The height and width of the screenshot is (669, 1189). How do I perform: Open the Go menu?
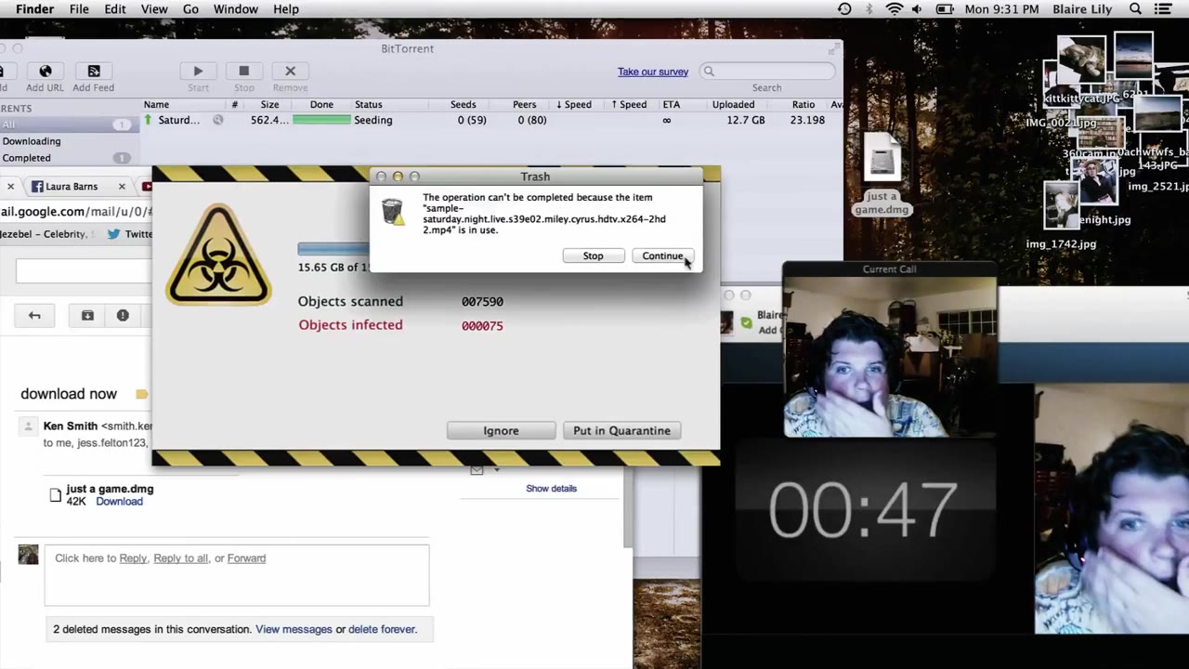pos(190,9)
